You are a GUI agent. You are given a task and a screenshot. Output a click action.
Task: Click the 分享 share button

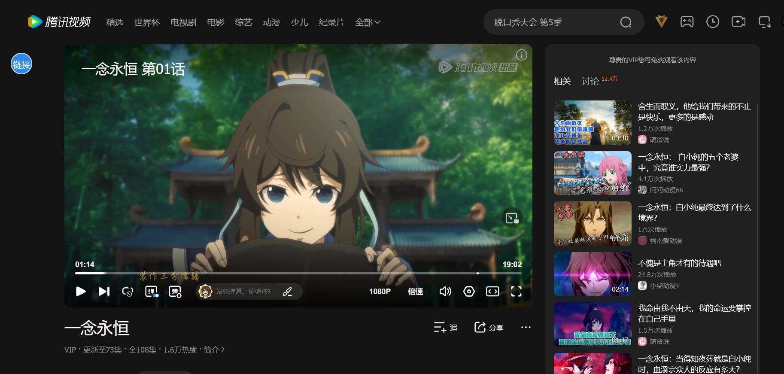[x=489, y=328]
